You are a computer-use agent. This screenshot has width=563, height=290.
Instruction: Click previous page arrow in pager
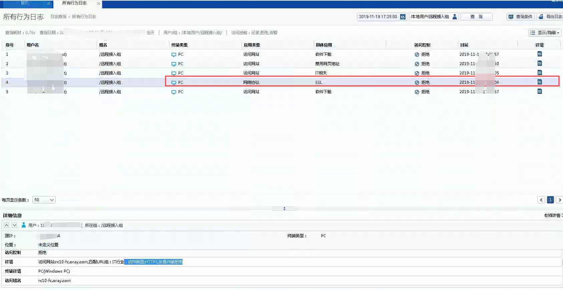pos(541,200)
